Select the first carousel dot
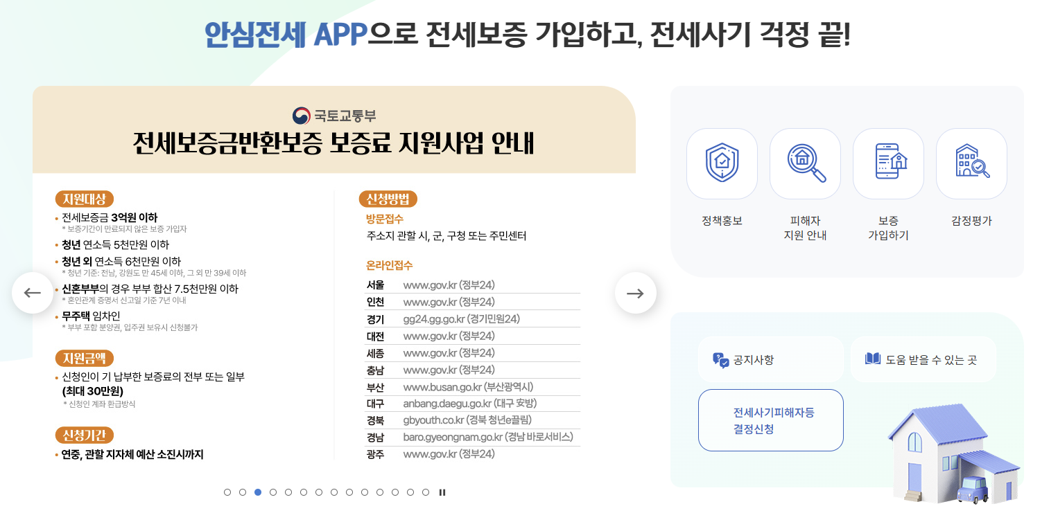The height and width of the screenshot is (522, 1058). point(227,492)
